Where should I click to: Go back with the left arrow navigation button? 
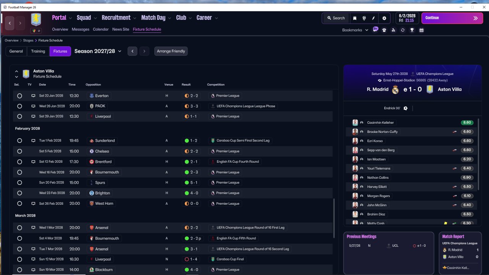point(10,23)
